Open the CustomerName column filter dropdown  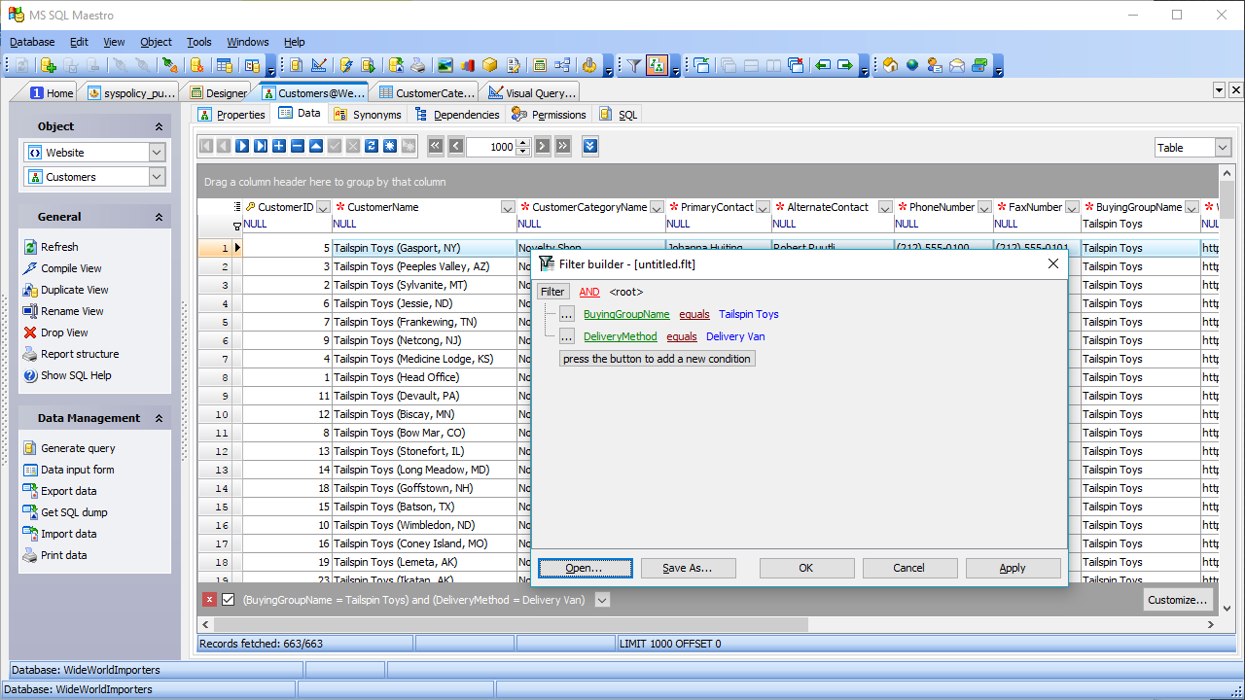point(508,207)
